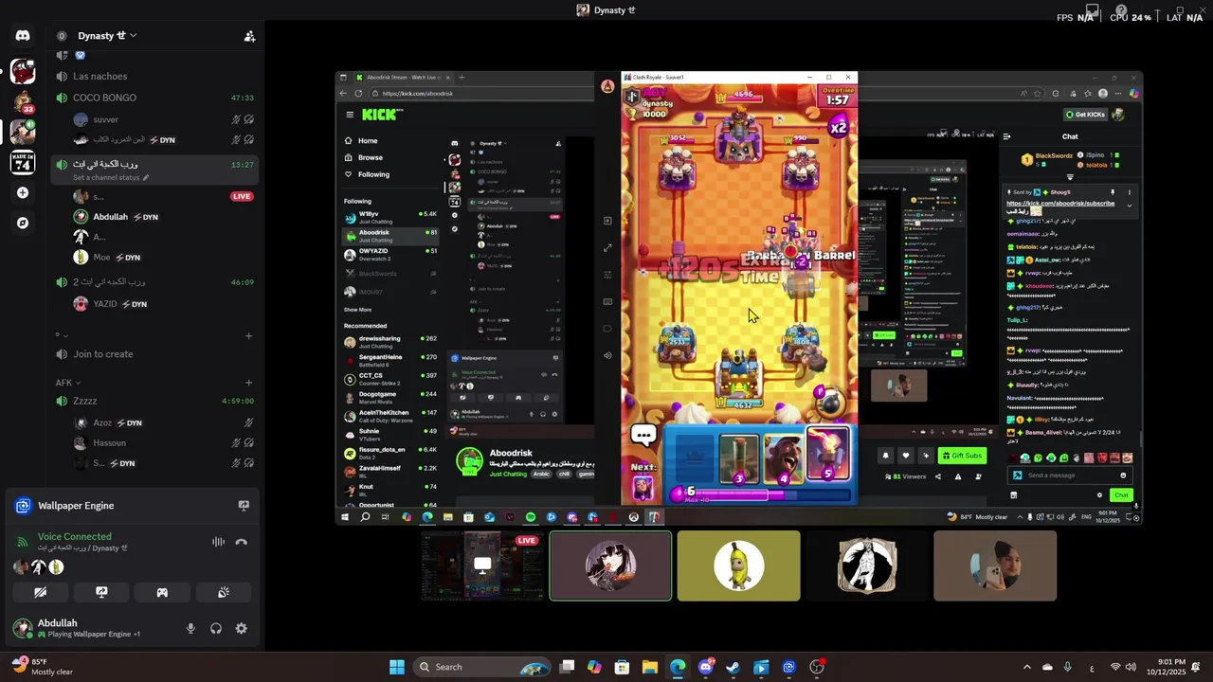Share your screen button
The image size is (1213, 682).
101,592
